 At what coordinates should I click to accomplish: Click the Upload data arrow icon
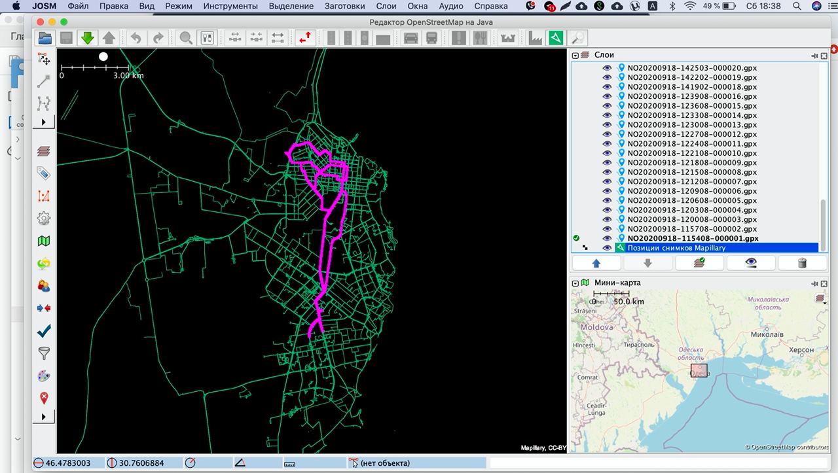pos(109,38)
